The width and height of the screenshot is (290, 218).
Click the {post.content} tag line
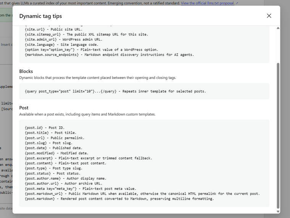pyautogui.click(x=66, y=163)
